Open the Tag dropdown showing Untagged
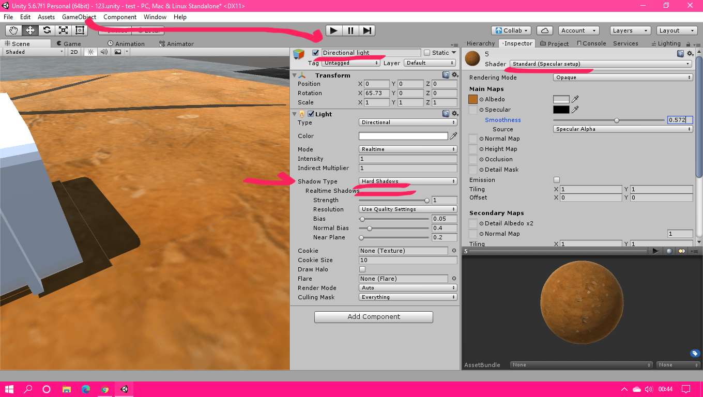The height and width of the screenshot is (397, 703). (351, 63)
